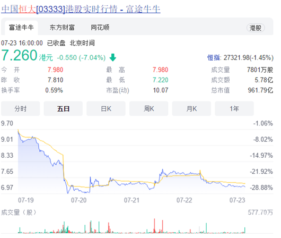Click the 港元 currency label
This screenshot has width=281, height=238.
coord(46,58)
